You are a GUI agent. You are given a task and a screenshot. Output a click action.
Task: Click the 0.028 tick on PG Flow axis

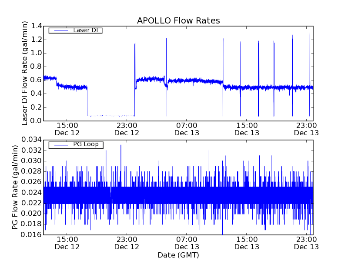click(x=31, y=171)
